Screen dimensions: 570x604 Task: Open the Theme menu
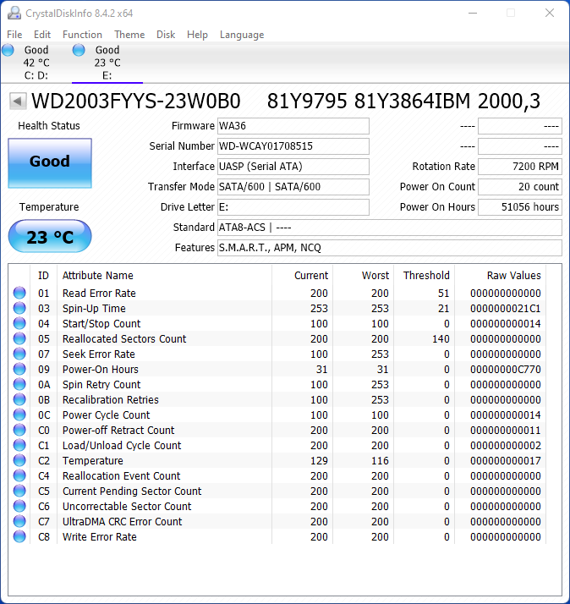pyautogui.click(x=129, y=35)
